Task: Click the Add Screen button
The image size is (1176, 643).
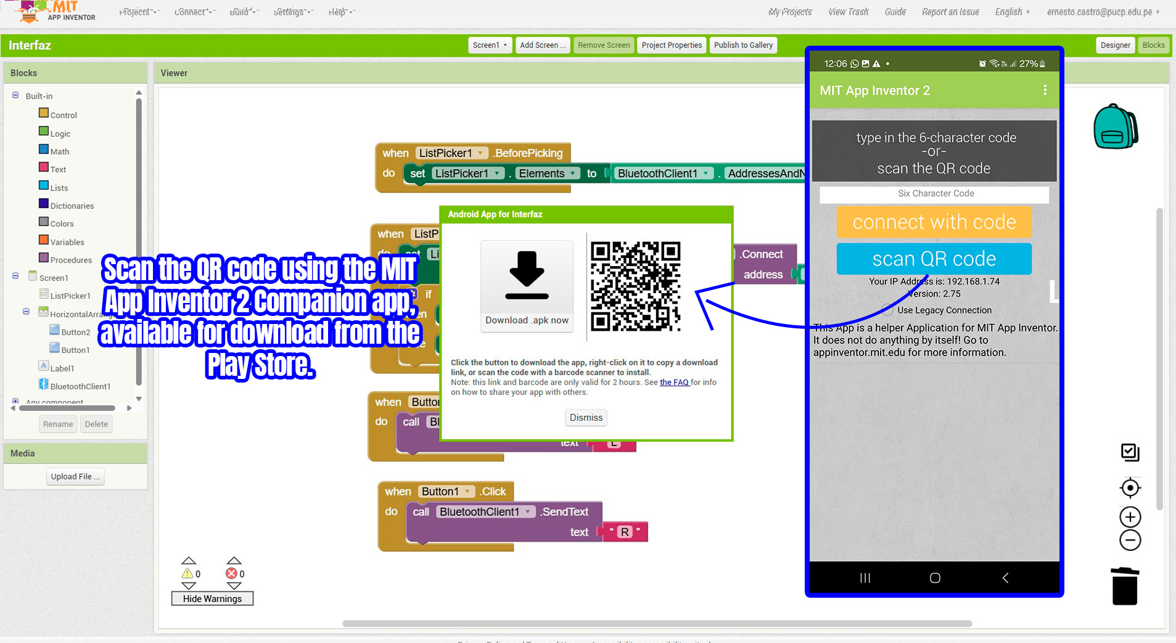Action: (543, 45)
